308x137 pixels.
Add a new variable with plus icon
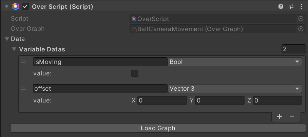(280, 116)
